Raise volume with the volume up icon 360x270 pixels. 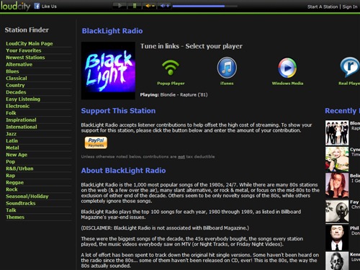164,6
